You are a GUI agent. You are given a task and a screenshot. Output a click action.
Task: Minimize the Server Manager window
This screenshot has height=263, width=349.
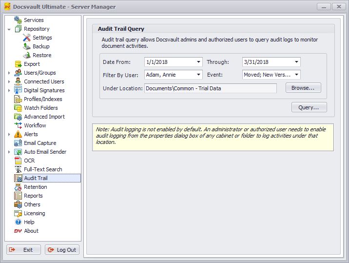324,7
